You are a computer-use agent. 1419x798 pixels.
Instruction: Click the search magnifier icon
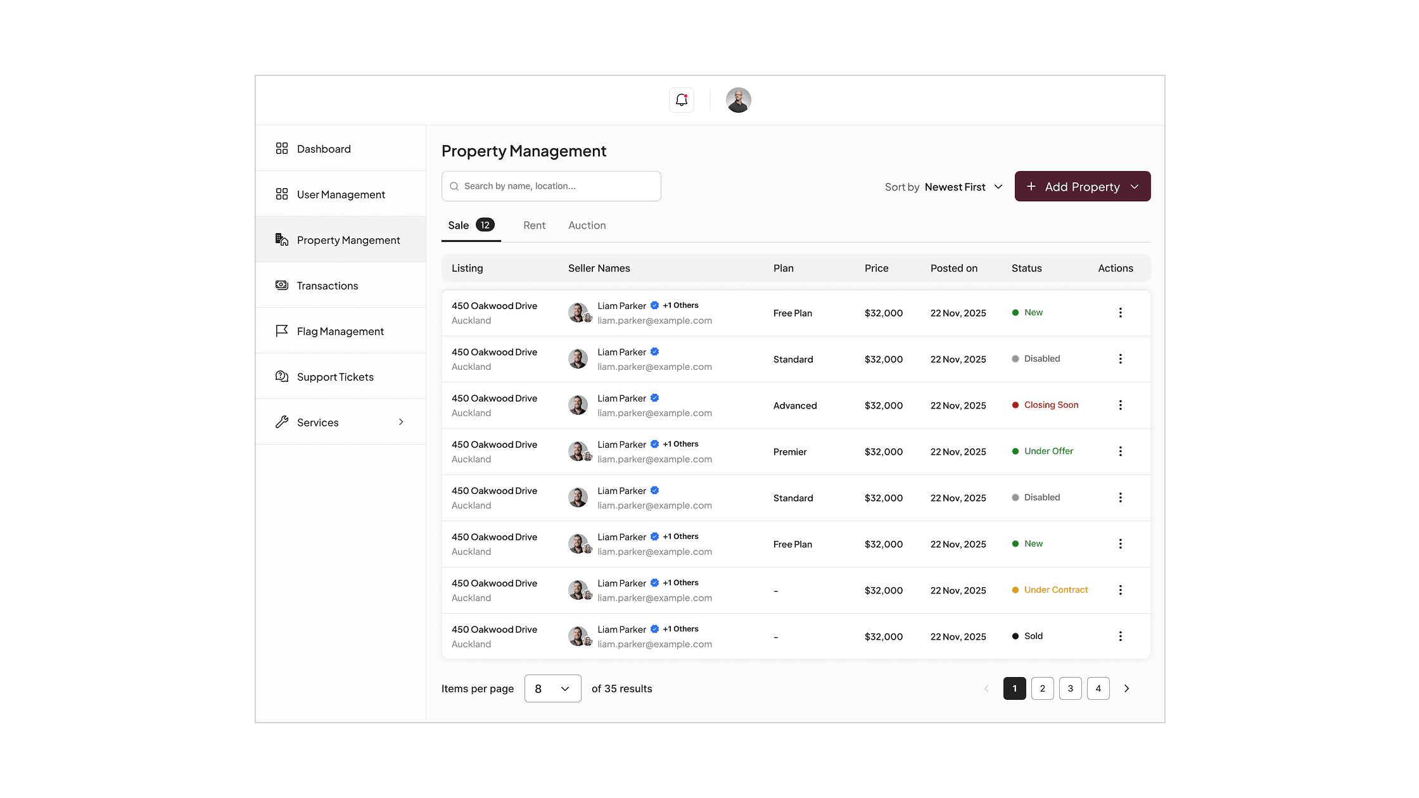(454, 186)
